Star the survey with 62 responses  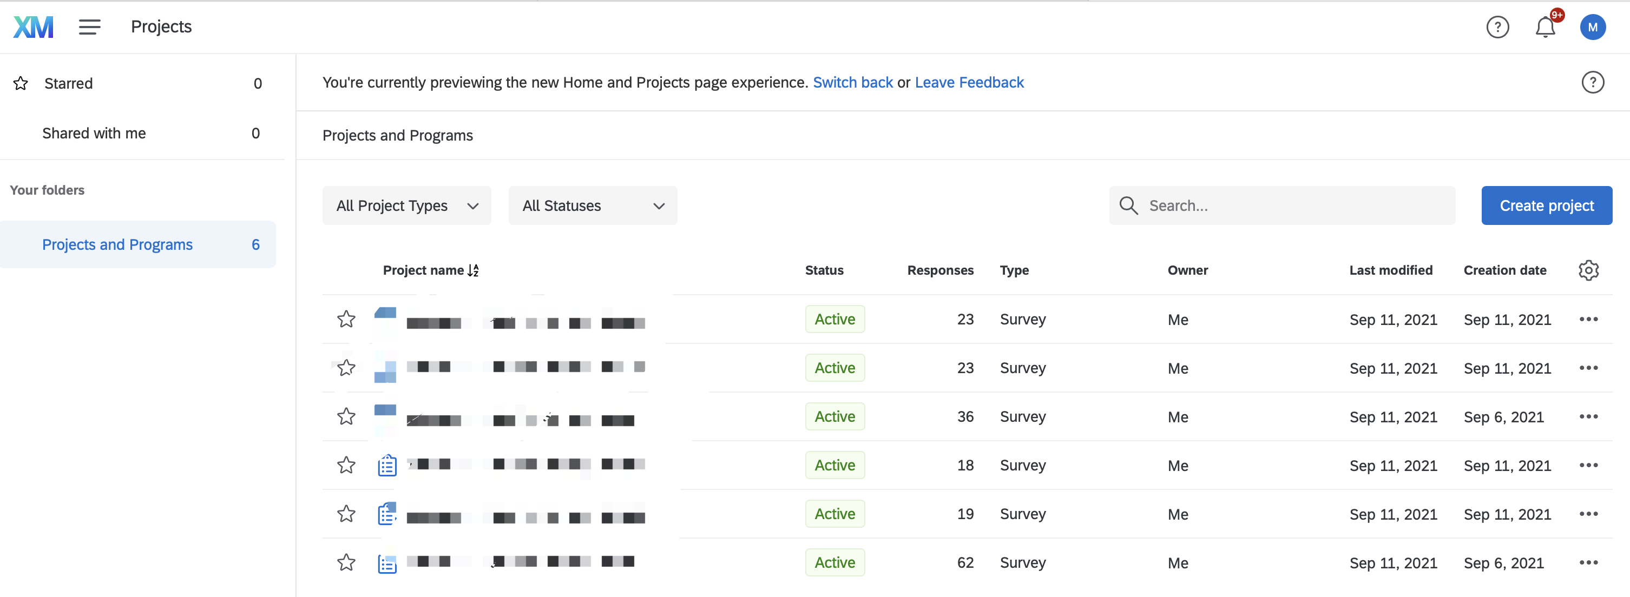pyautogui.click(x=346, y=562)
